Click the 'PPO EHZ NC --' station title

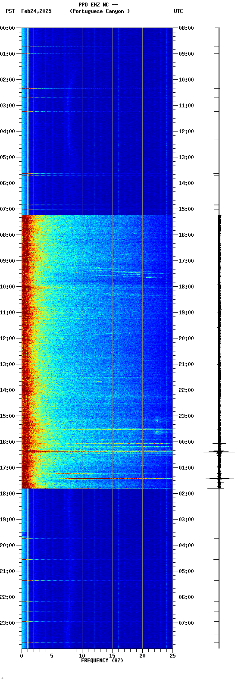click(x=98, y=5)
